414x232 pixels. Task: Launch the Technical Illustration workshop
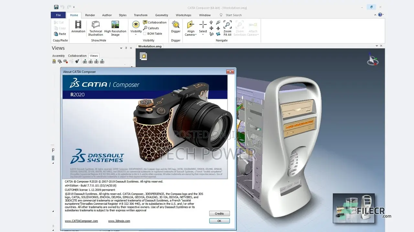(96, 28)
